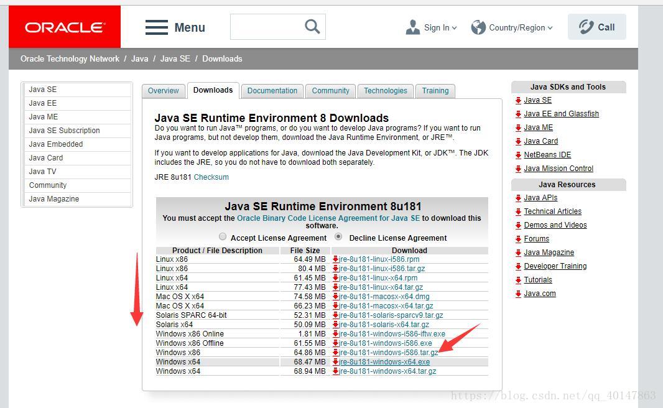Click download arrow icon beside jre-8u181-linux-x64.rpm
Image resolution: width=663 pixels, height=408 pixels.
pyautogui.click(x=335, y=278)
